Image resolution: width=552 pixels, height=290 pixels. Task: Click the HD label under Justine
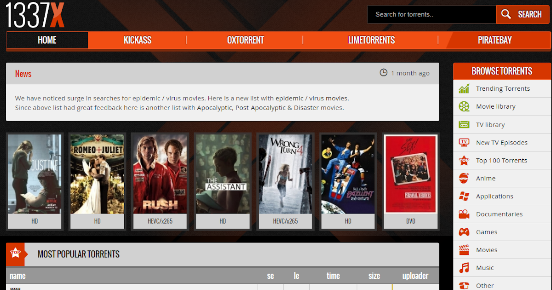point(34,221)
